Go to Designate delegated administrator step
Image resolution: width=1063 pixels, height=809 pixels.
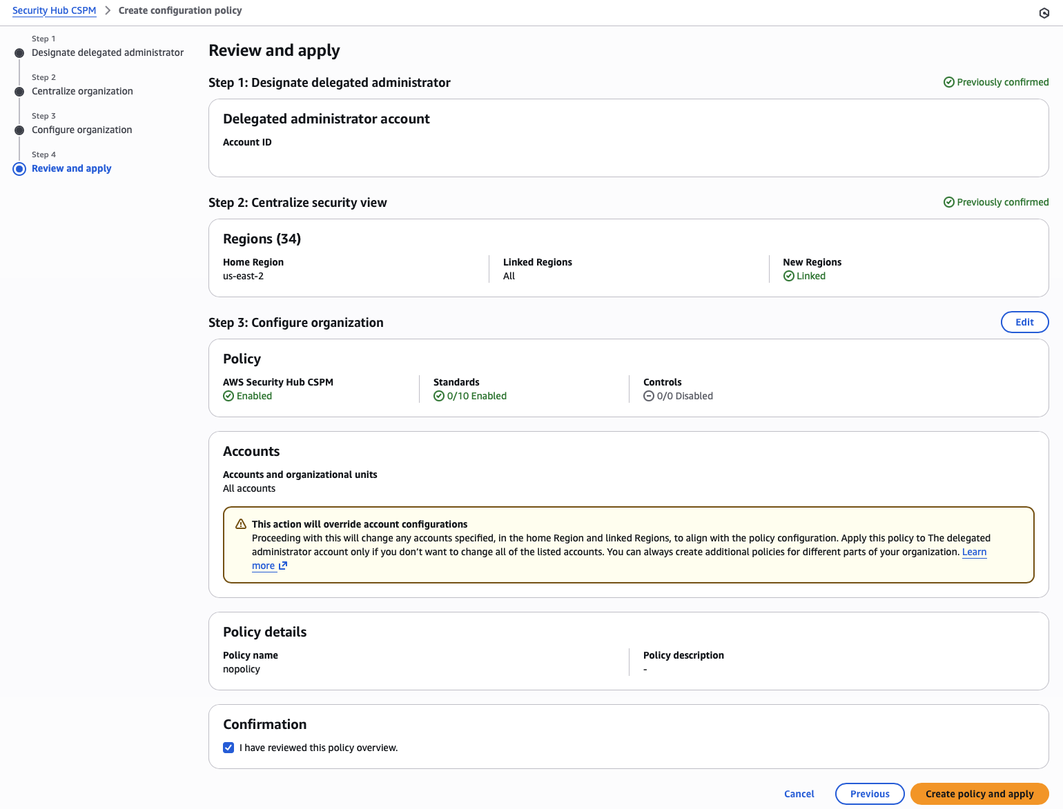tap(107, 52)
